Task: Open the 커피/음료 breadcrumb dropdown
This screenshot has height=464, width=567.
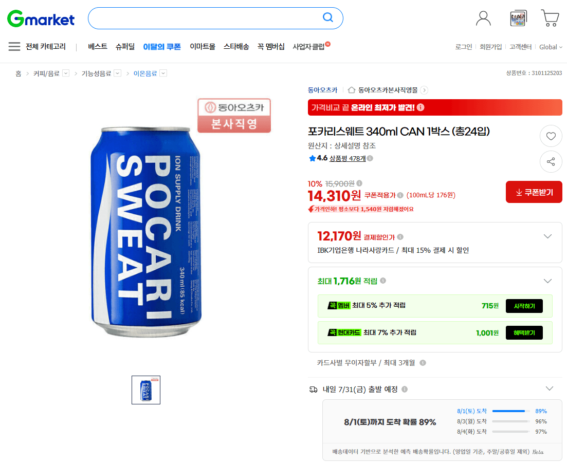Action: pos(66,73)
